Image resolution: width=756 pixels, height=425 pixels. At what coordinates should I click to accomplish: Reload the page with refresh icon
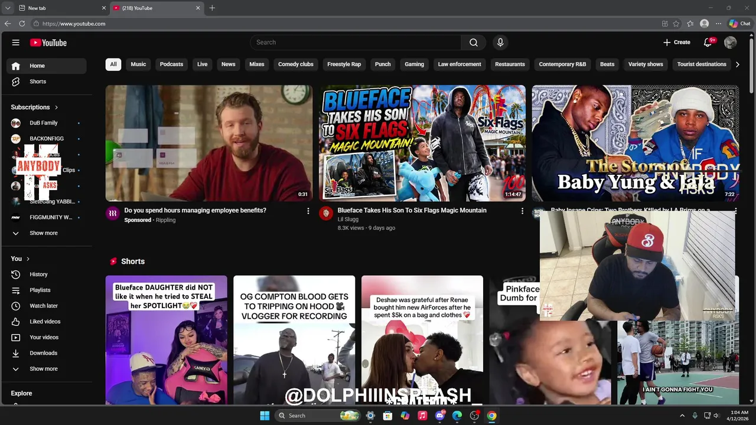22,24
